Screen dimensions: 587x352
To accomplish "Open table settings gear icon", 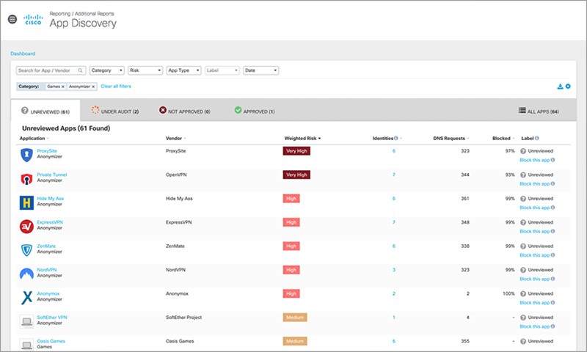I will pos(568,87).
